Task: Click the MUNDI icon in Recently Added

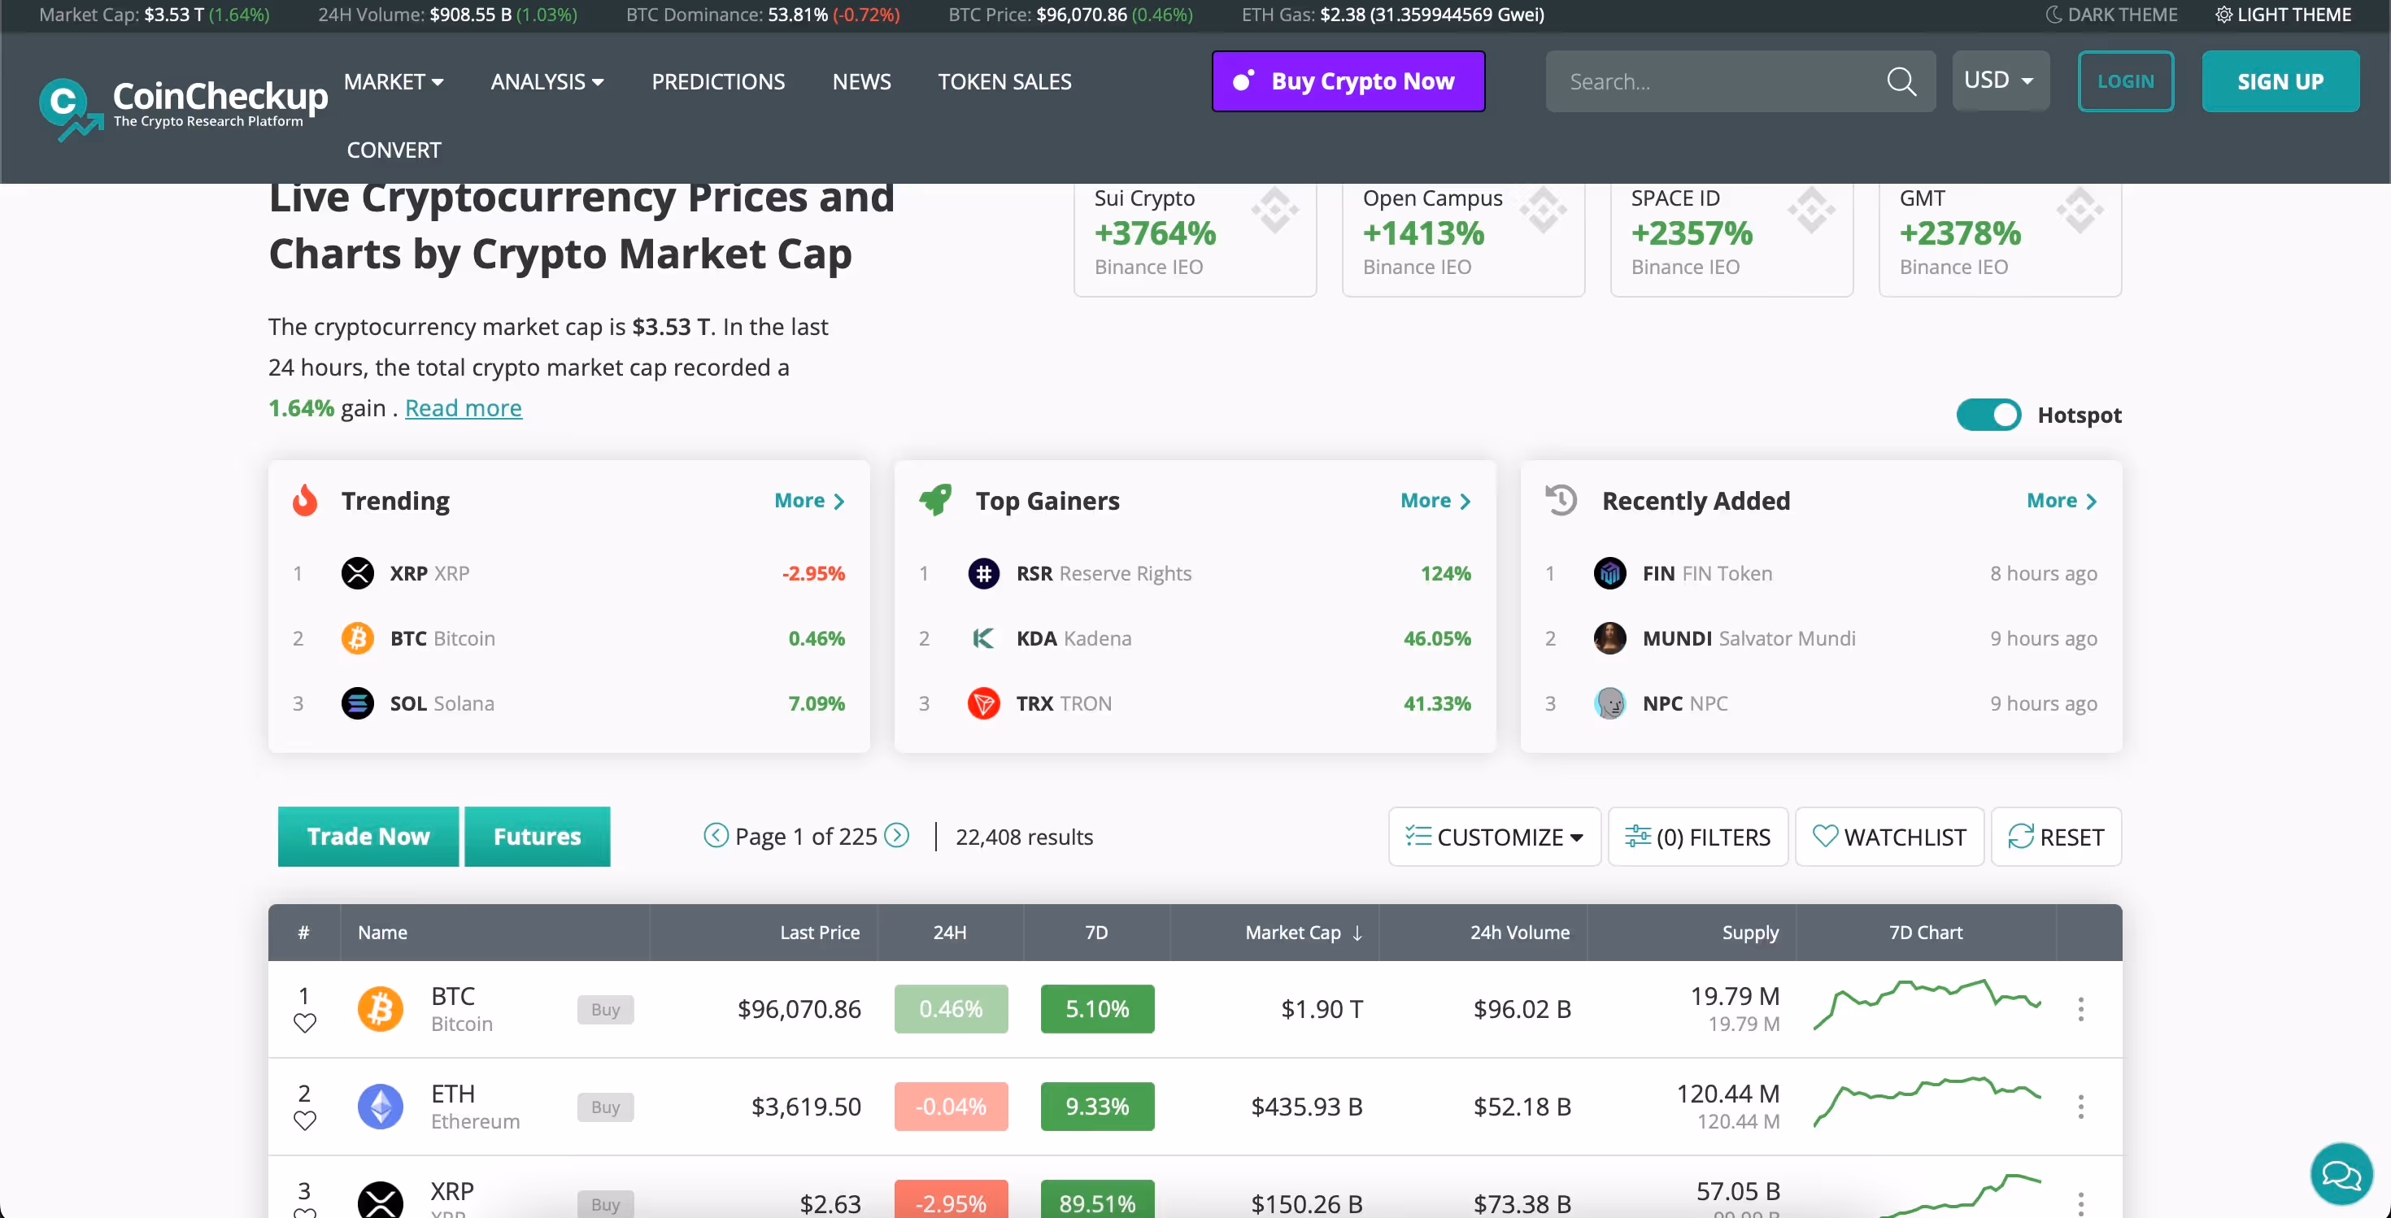Action: click(1609, 638)
